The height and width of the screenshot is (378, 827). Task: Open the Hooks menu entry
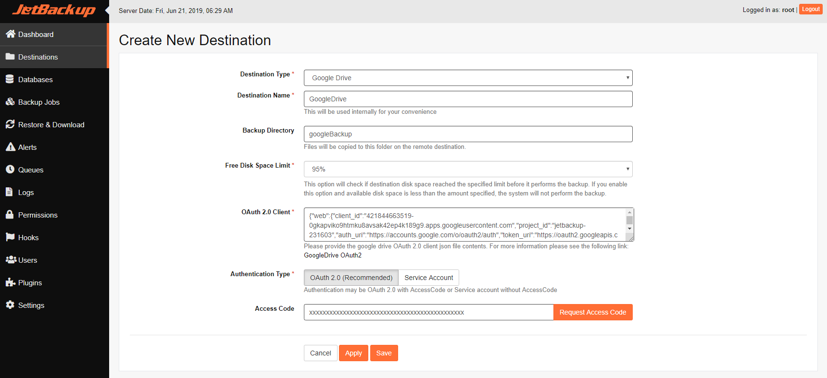(x=53, y=238)
